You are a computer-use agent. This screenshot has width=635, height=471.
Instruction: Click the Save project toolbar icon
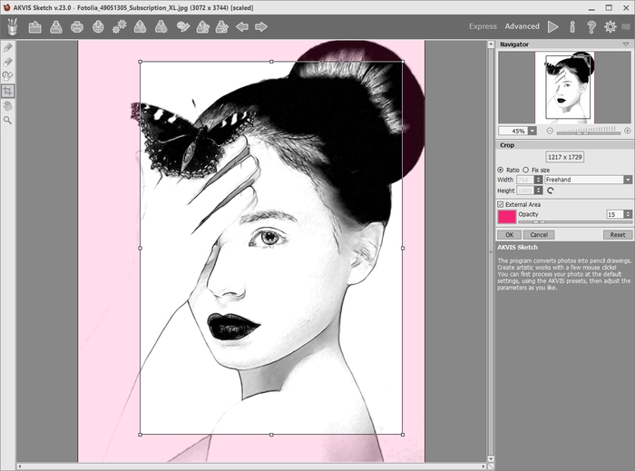pyautogui.click(x=161, y=27)
